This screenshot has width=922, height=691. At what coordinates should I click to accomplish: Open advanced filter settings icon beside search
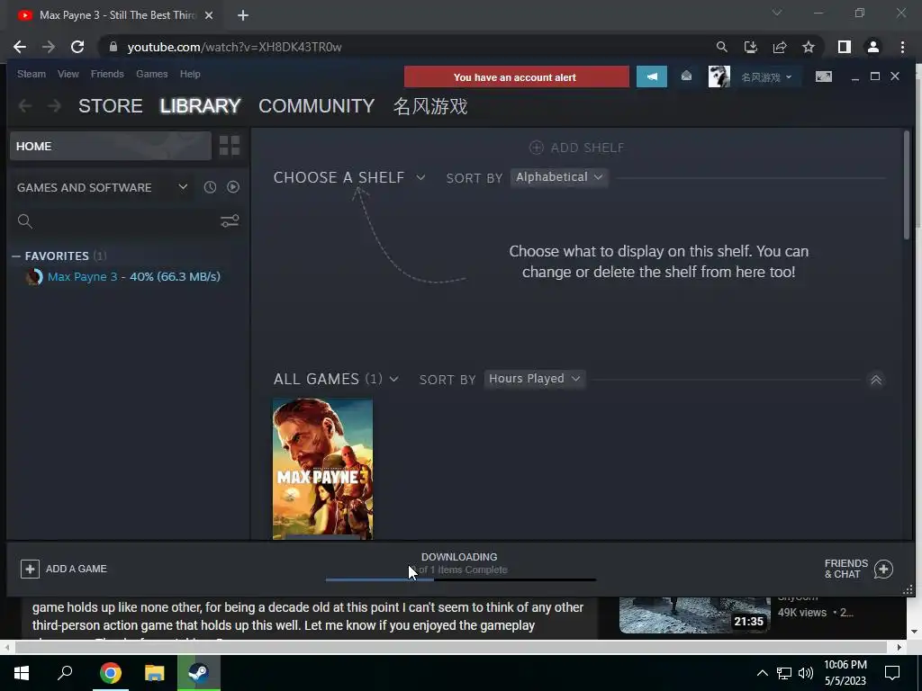[230, 221]
